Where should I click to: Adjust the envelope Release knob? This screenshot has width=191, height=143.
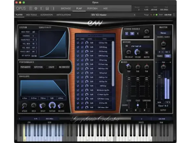click(61, 105)
